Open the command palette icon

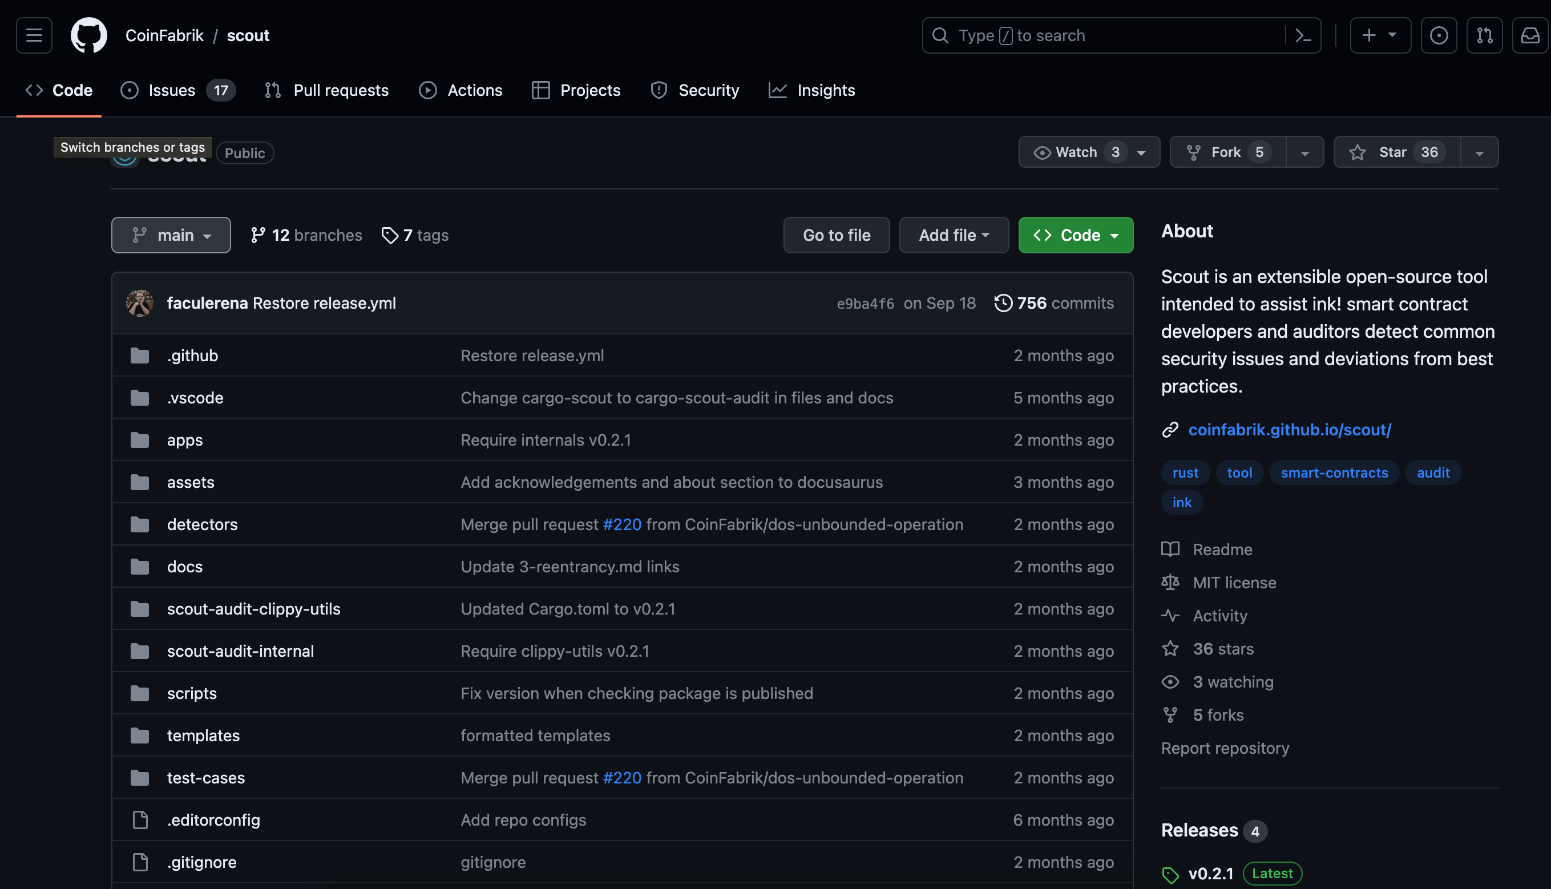[1302, 35]
